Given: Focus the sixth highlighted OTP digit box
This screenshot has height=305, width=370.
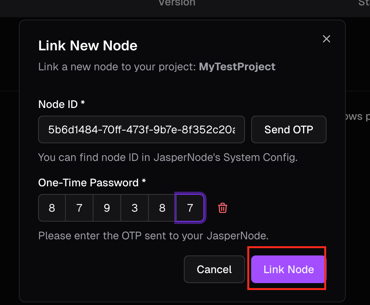Looking at the screenshot, I should tap(190, 208).
